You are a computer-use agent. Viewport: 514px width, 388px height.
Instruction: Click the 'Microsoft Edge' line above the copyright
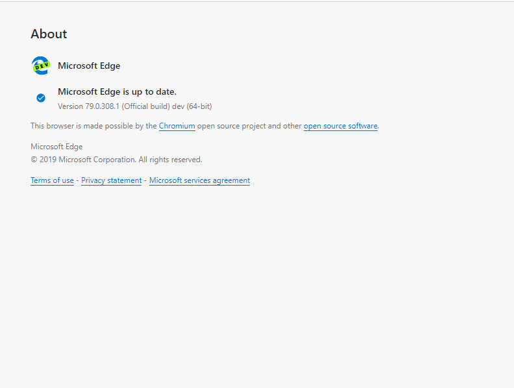tap(56, 147)
